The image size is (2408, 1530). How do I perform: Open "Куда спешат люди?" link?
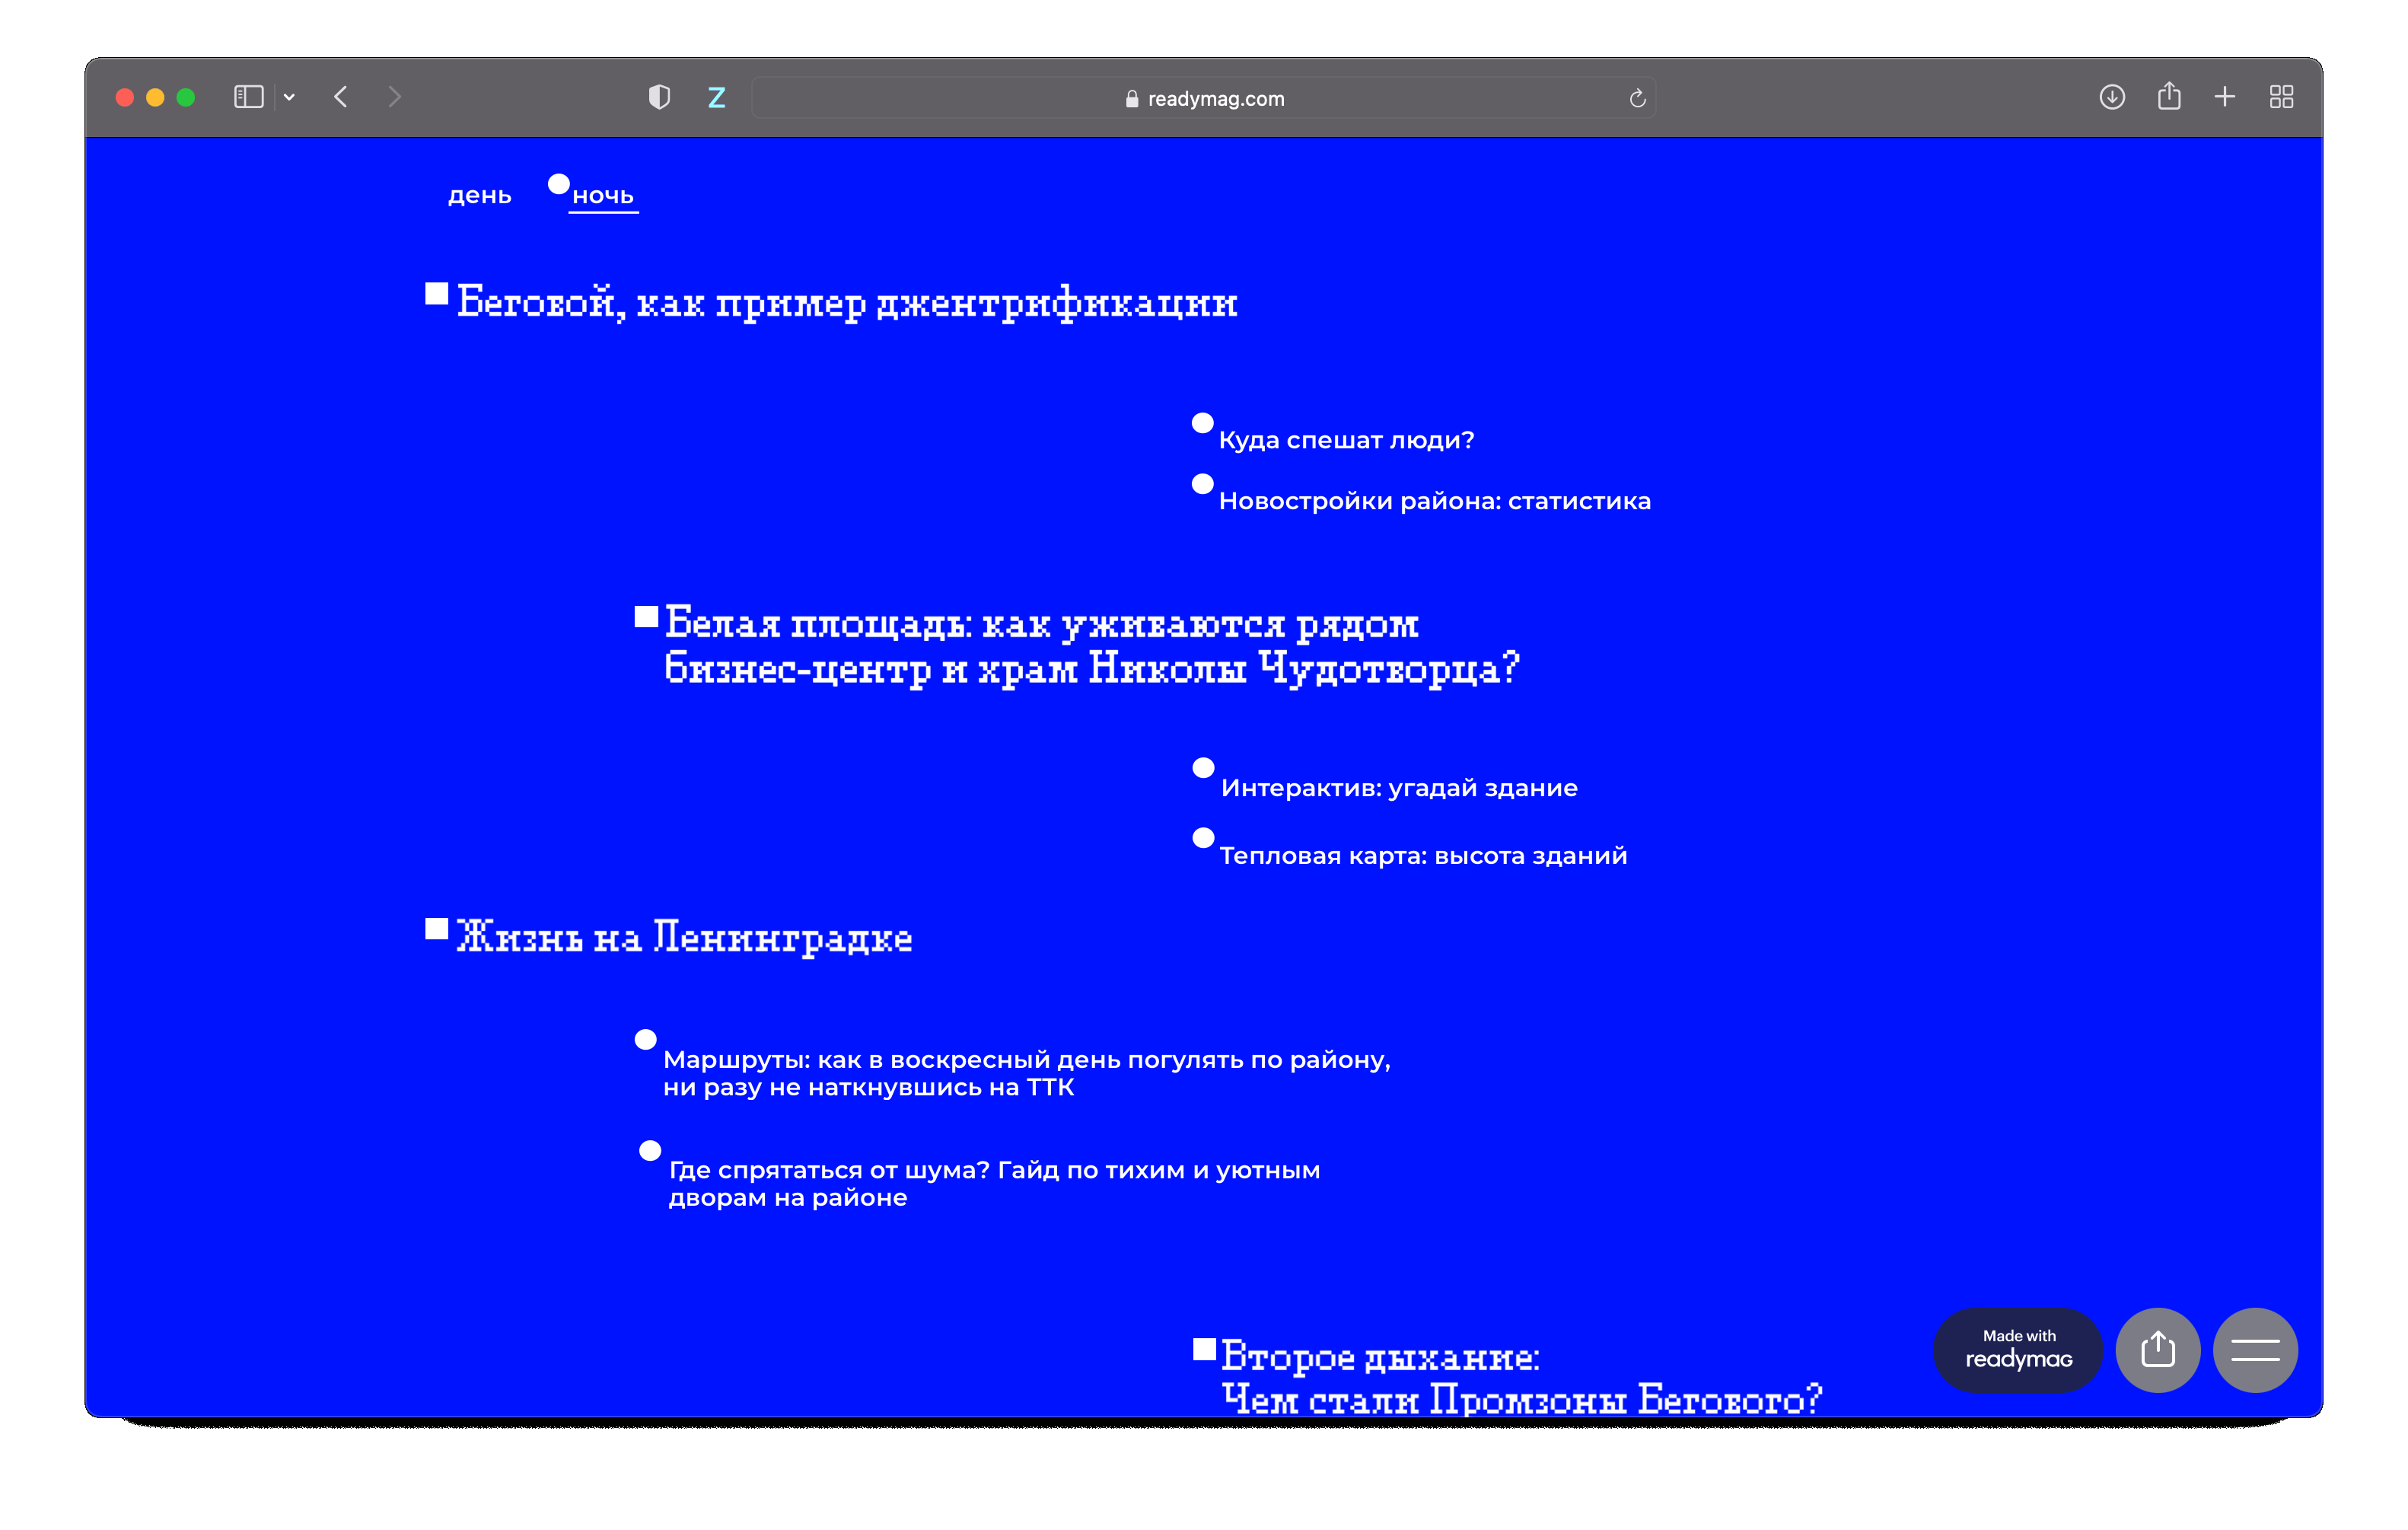click(x=1345, y=440)
